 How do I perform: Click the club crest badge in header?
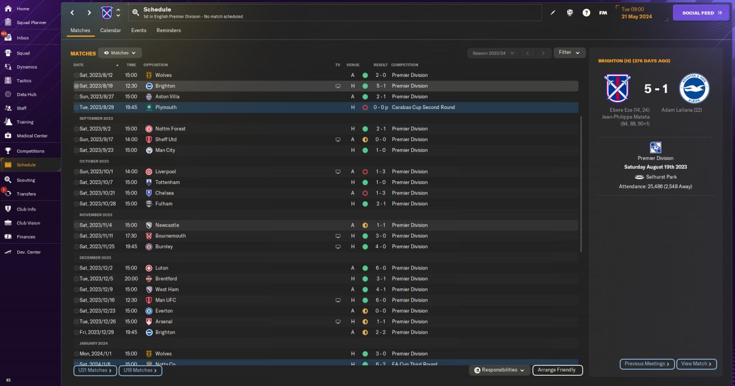pos(107,13)
